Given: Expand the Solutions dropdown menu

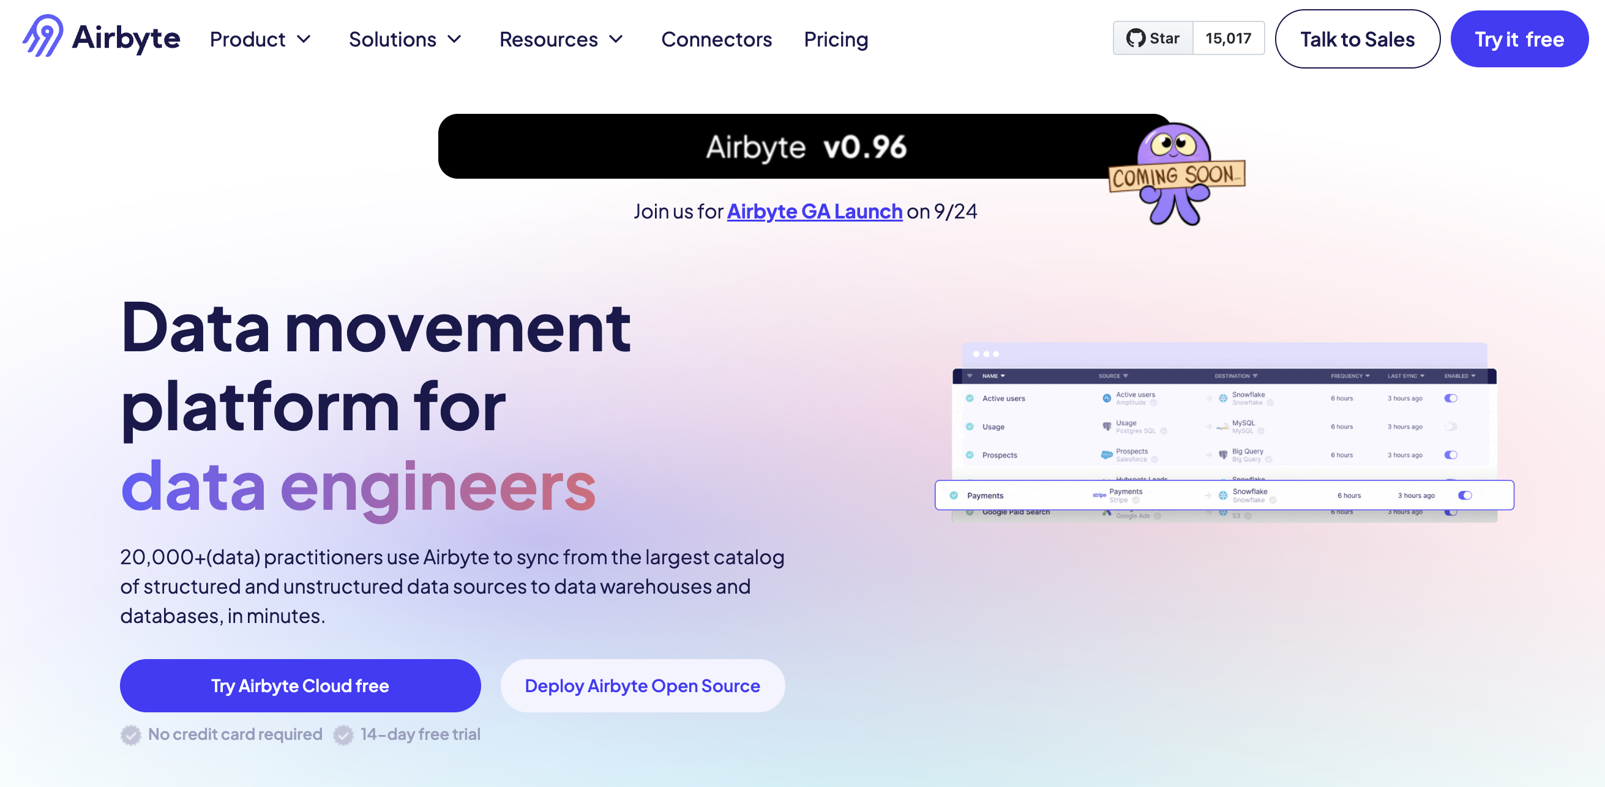Looking at the screenshot, I should click(x=405, y=39).
